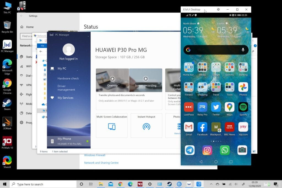Image resolution: width=282 pixels, height=188 pixels.
Task: Open the Telegram app in phone dock
Action: point(189,150)
